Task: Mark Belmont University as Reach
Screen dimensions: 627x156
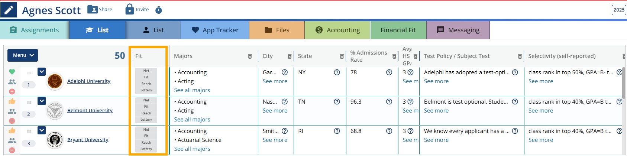Action: tap(146, 113)
